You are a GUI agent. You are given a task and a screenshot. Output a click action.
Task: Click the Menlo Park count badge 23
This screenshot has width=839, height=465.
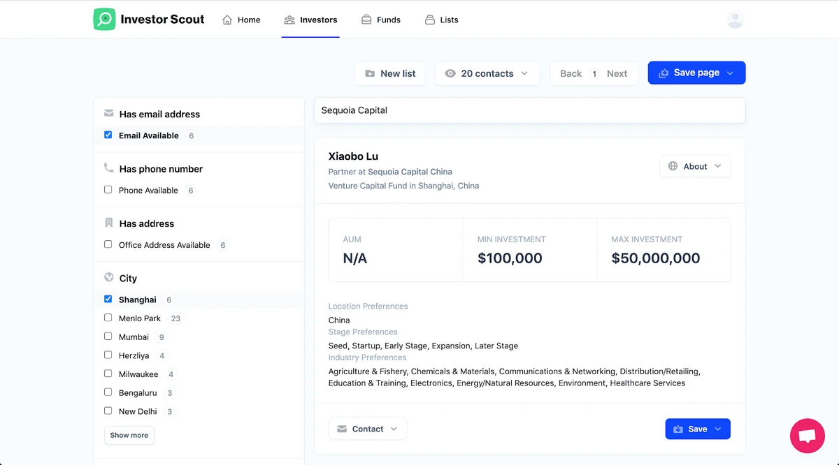pyautogui.click(x=175, y=318)
